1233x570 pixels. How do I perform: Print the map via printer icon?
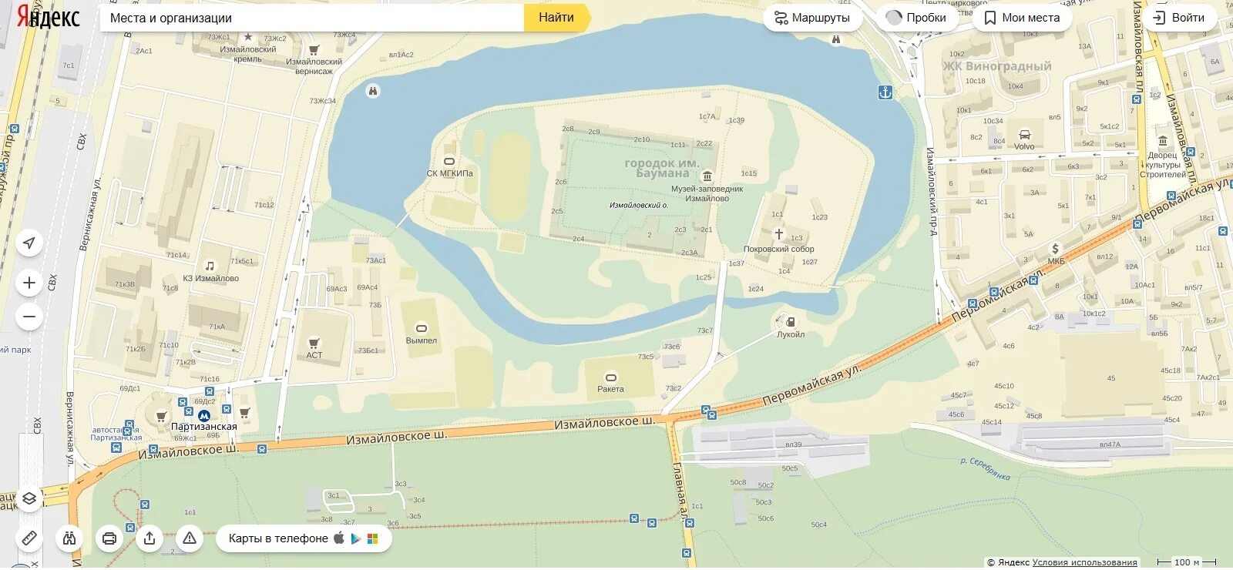point(109,538)
